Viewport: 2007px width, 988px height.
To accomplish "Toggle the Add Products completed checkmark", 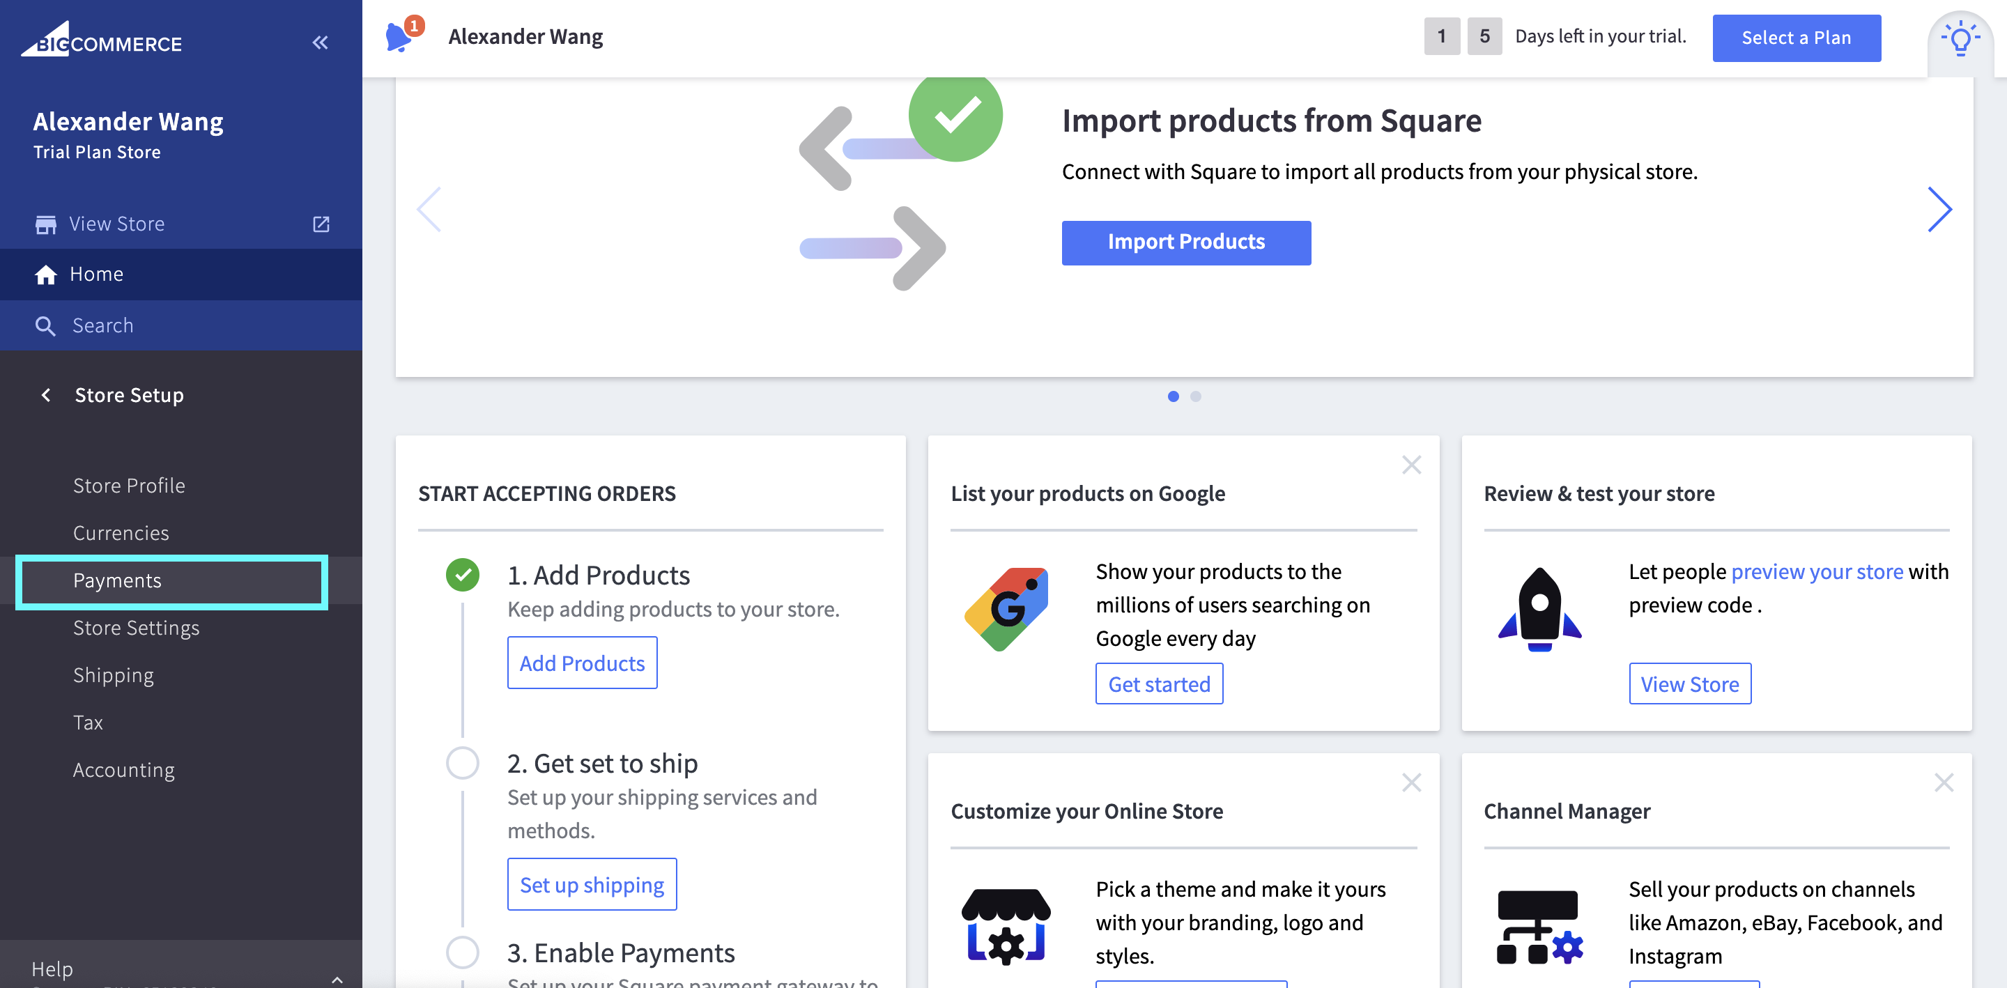I will (463, 575).
